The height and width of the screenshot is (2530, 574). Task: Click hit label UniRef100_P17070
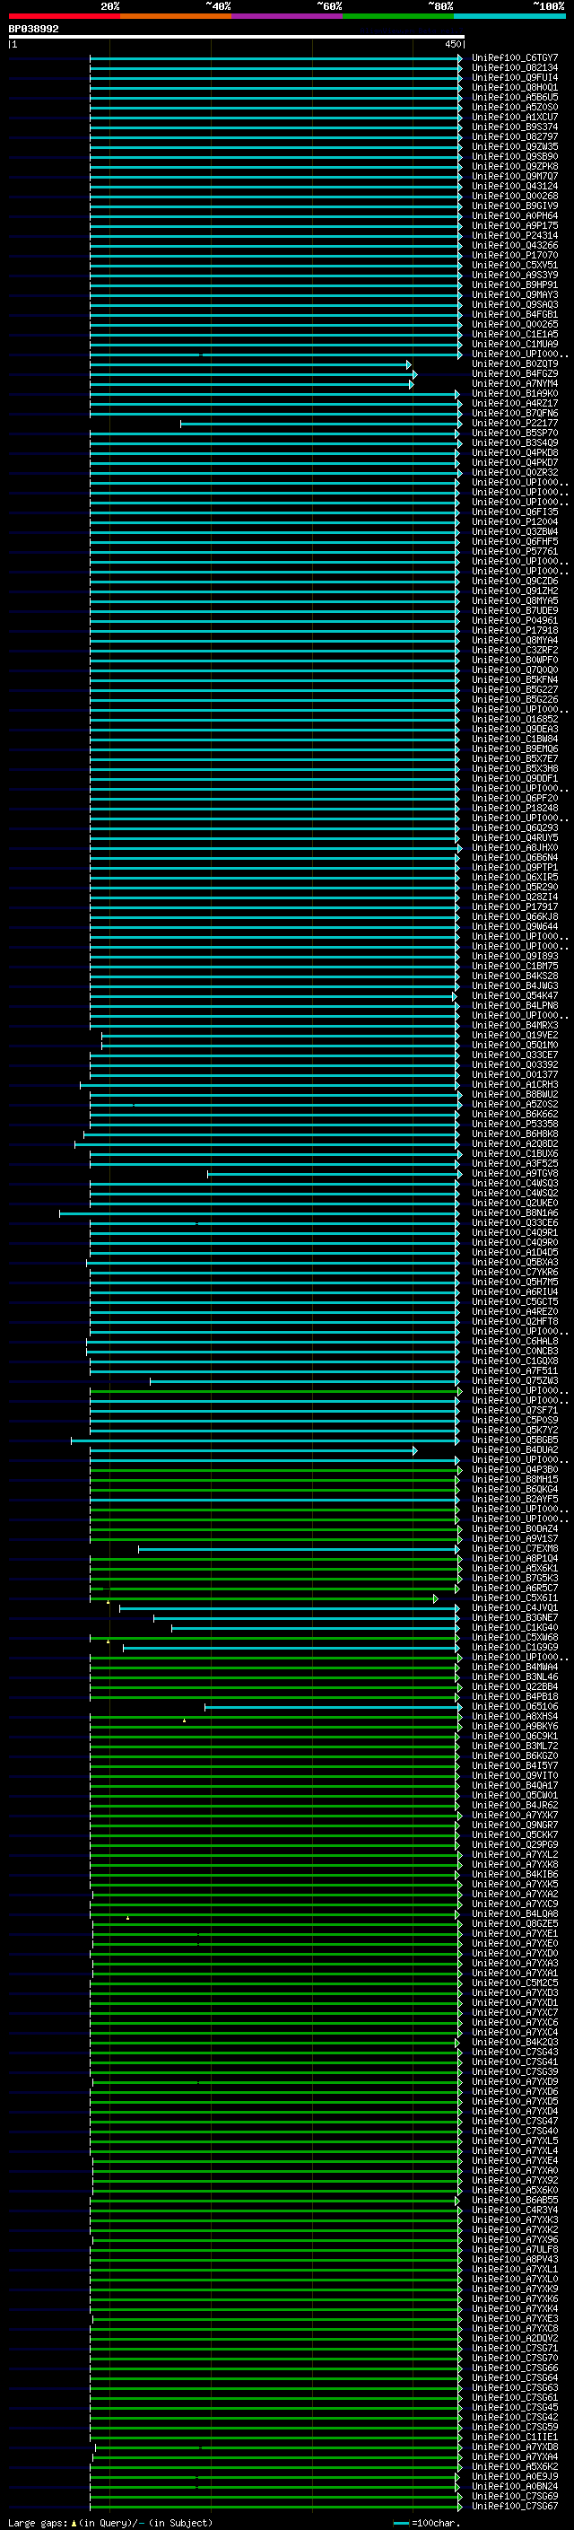point(514,256)
